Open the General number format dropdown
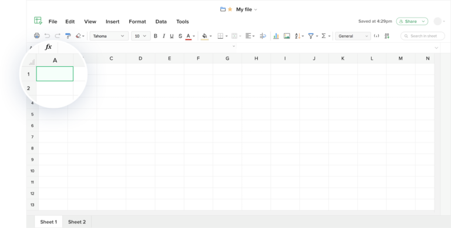This screenshot has width=451, height=228. coord(353,36)
